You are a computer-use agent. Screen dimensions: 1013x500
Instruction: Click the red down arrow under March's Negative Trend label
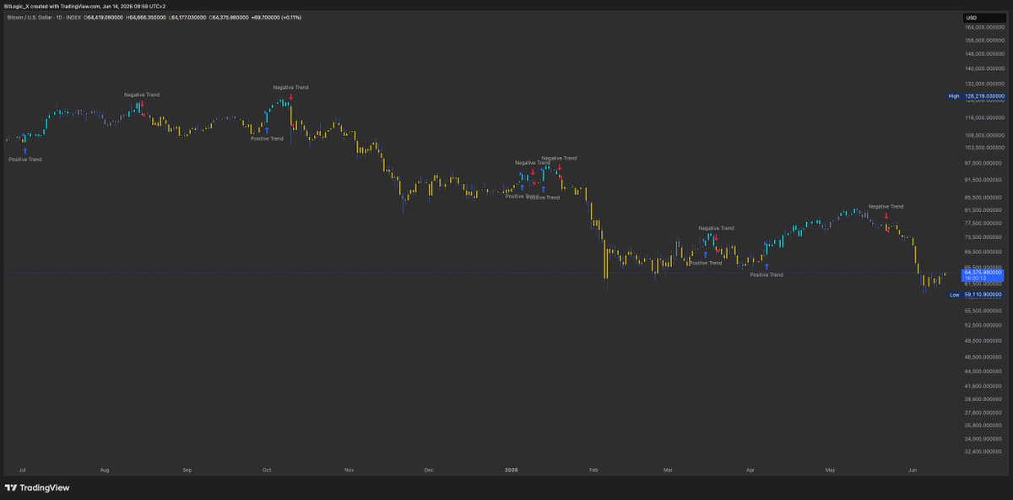point(716,237)
